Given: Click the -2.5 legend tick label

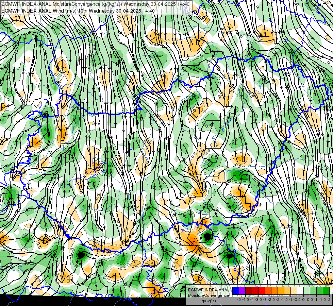Looking at the screenshot, I should 271,300.
